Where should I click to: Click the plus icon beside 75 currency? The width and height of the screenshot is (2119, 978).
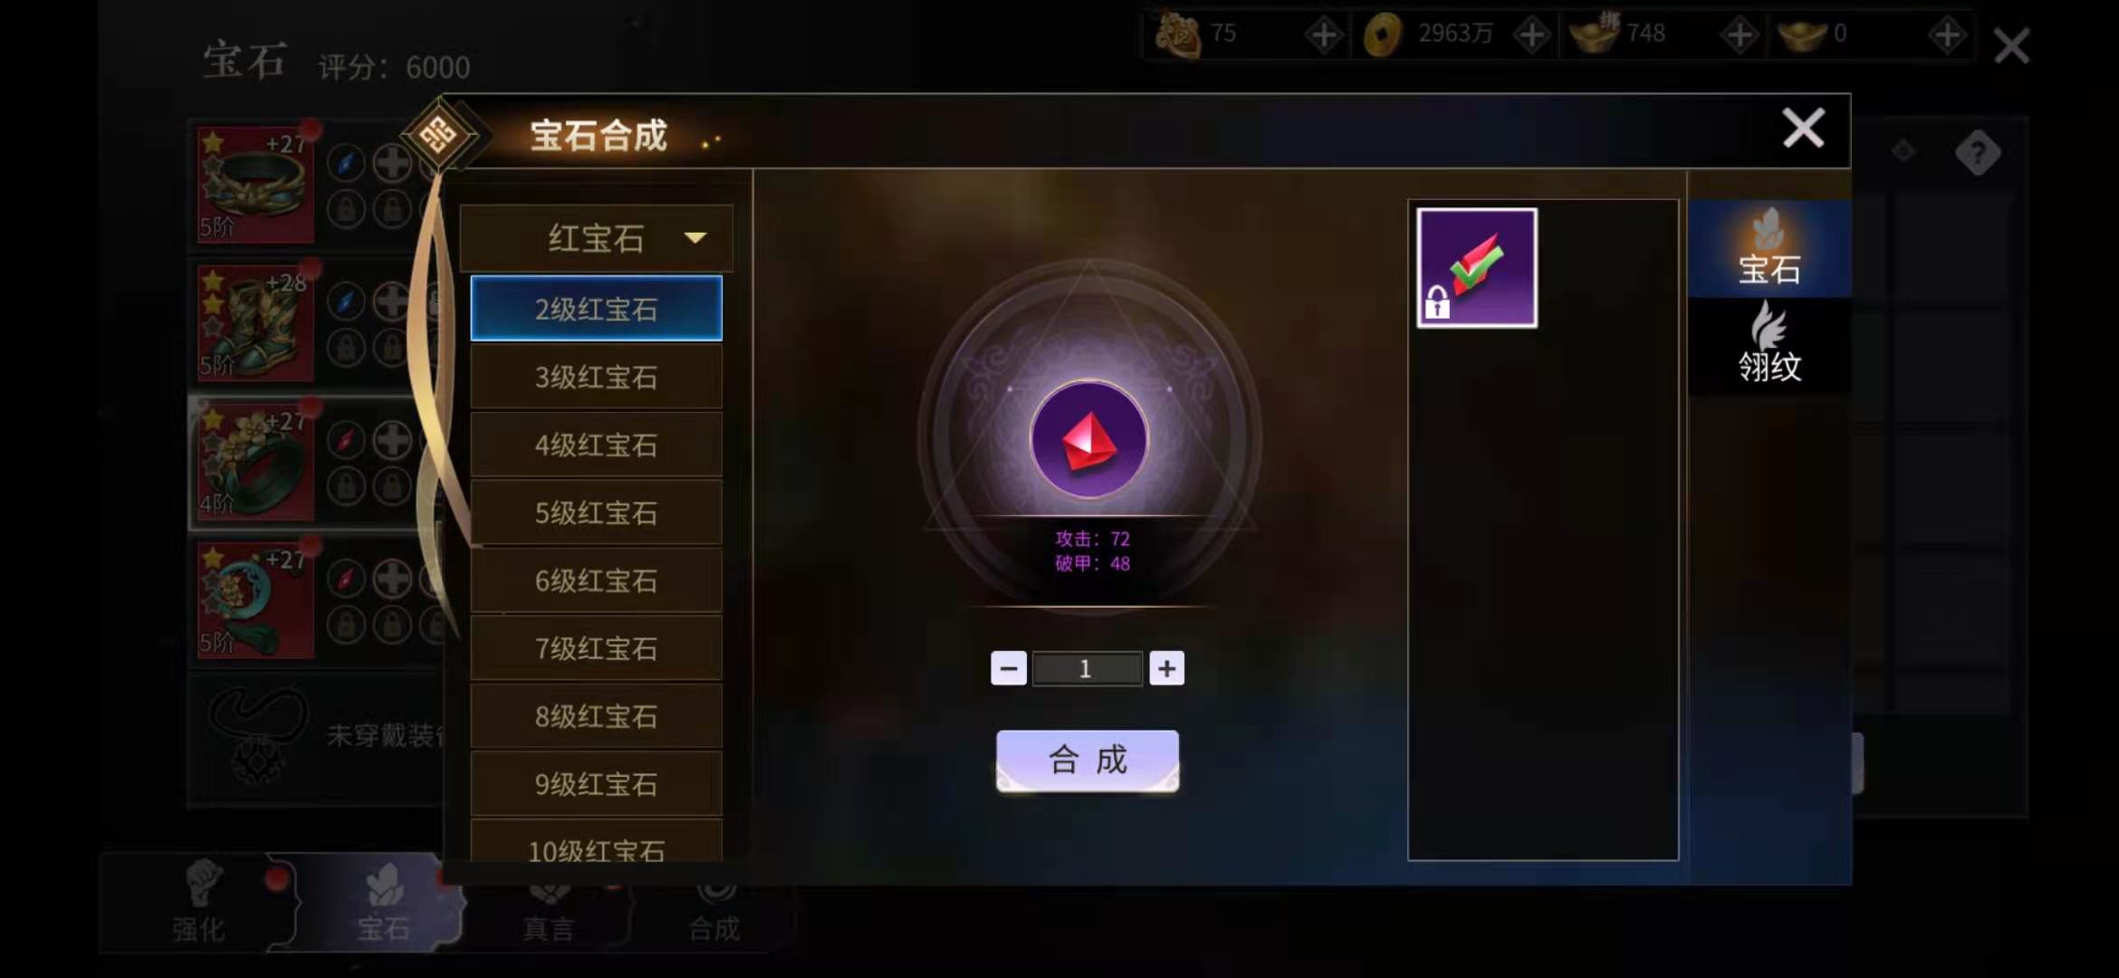(1324, 35)
